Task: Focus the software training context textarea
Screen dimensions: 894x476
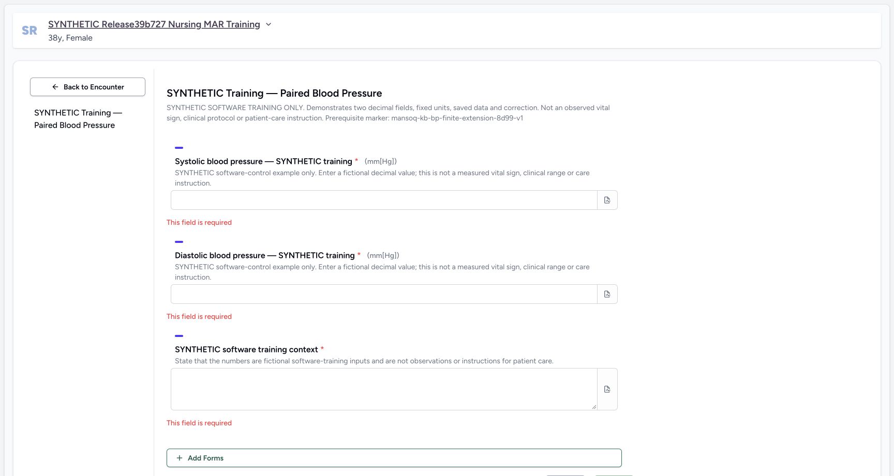Action: pyautogui.click(x=384, y=389)
